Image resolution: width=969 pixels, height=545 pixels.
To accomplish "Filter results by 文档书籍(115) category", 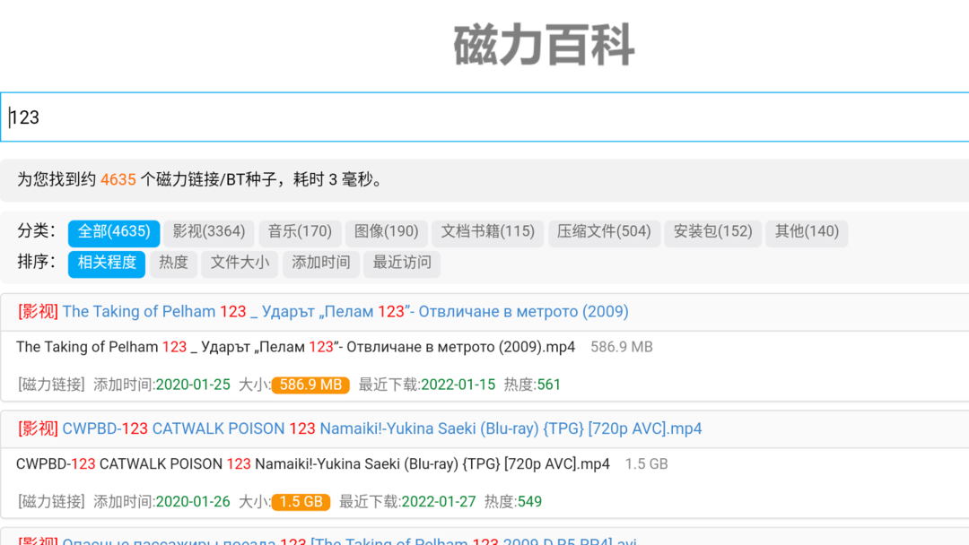I will click(487, 232).
